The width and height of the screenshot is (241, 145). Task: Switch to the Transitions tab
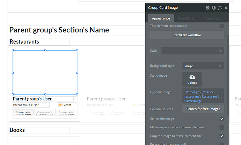tap(212, 18)
